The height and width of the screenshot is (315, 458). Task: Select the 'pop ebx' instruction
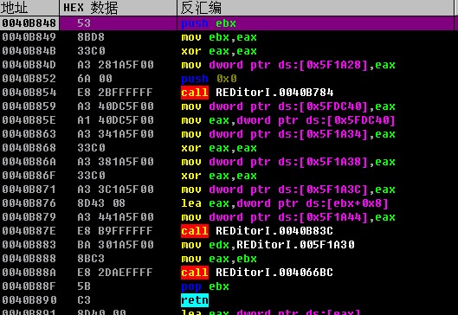pyautogui.click(x=205, y=286)
